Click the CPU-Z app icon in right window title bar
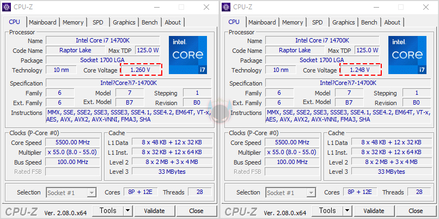The height and width of the screenshot is (219, 439). point(226,7)
